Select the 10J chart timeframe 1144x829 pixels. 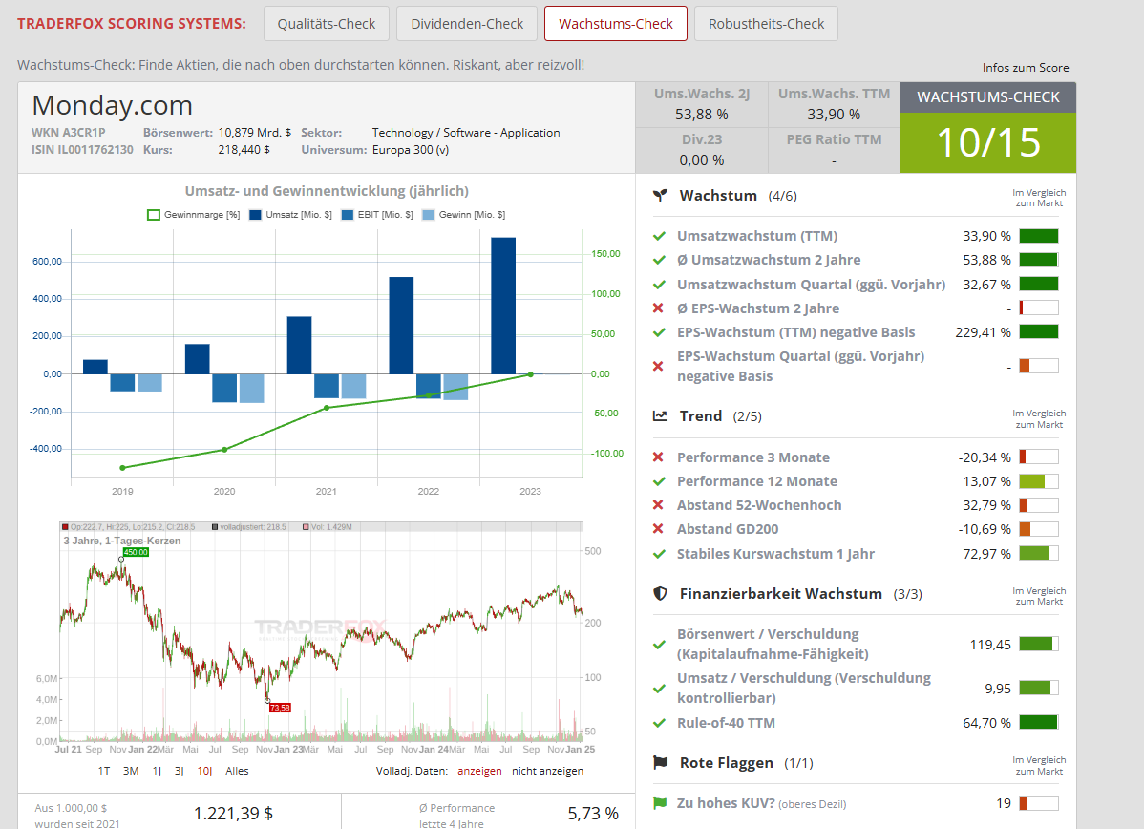coord(204,771)
